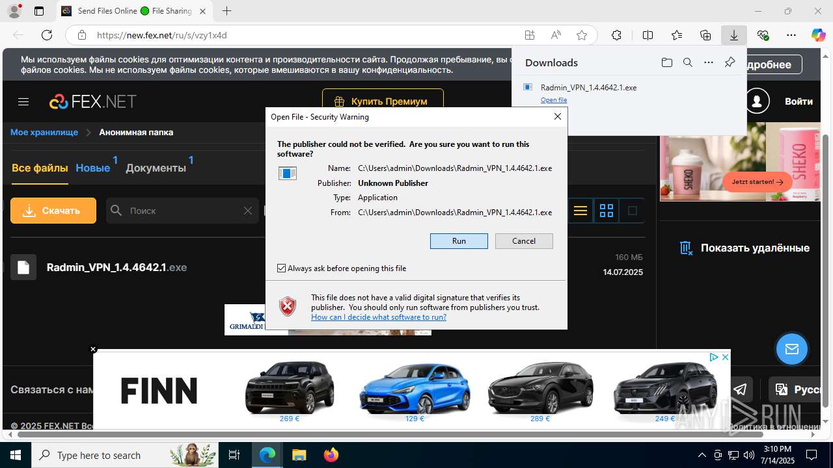Open notification center icon
The width and height of the screenshot is (833, 468).
(x=812, y=455)
